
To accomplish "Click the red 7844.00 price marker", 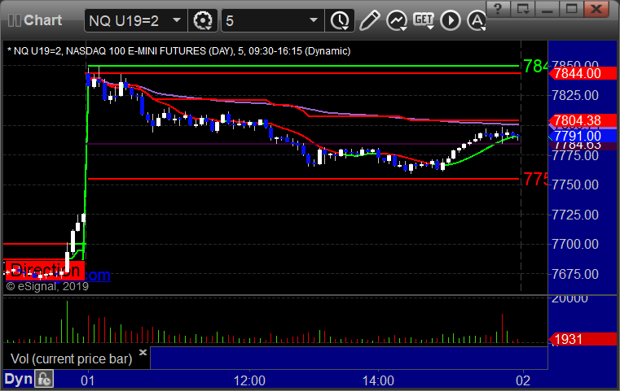I will click(582, 73).
